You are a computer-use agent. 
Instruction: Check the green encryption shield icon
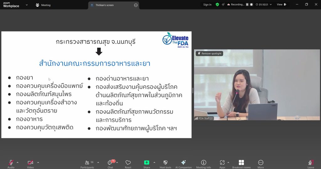point(218,4)
